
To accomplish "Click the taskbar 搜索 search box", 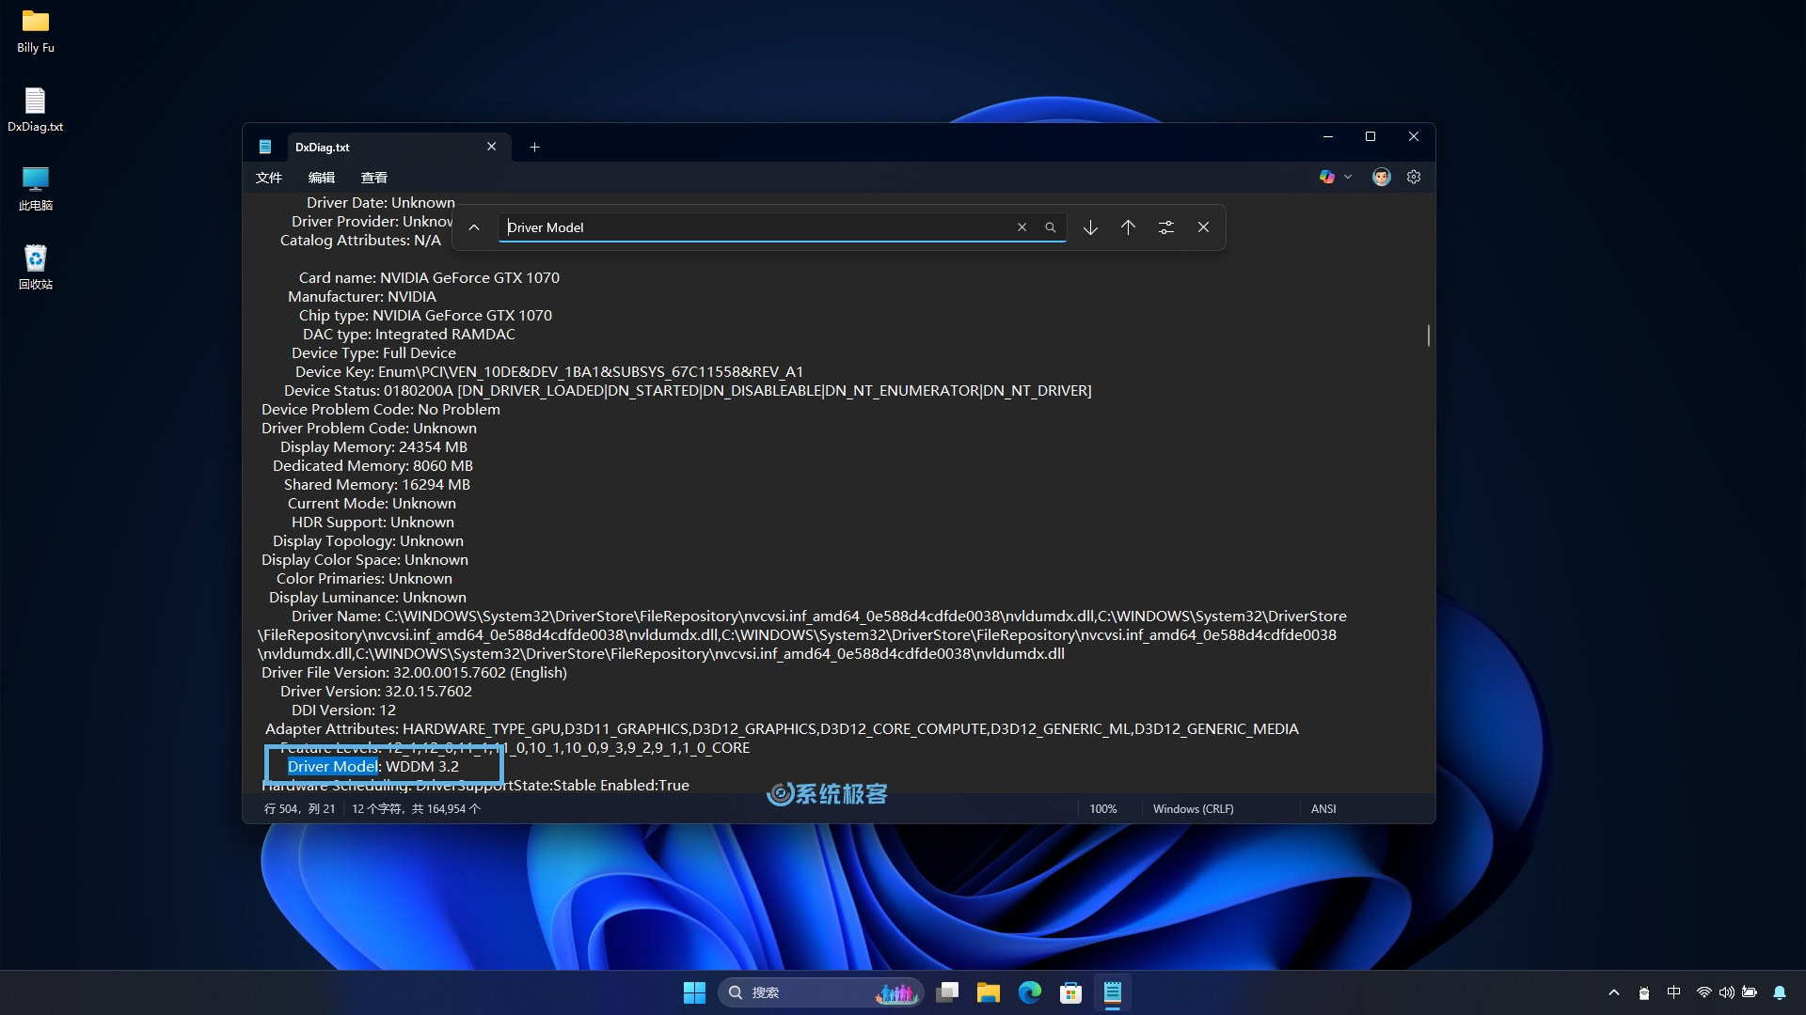I will pyautogui.click(x=820, y=992).
